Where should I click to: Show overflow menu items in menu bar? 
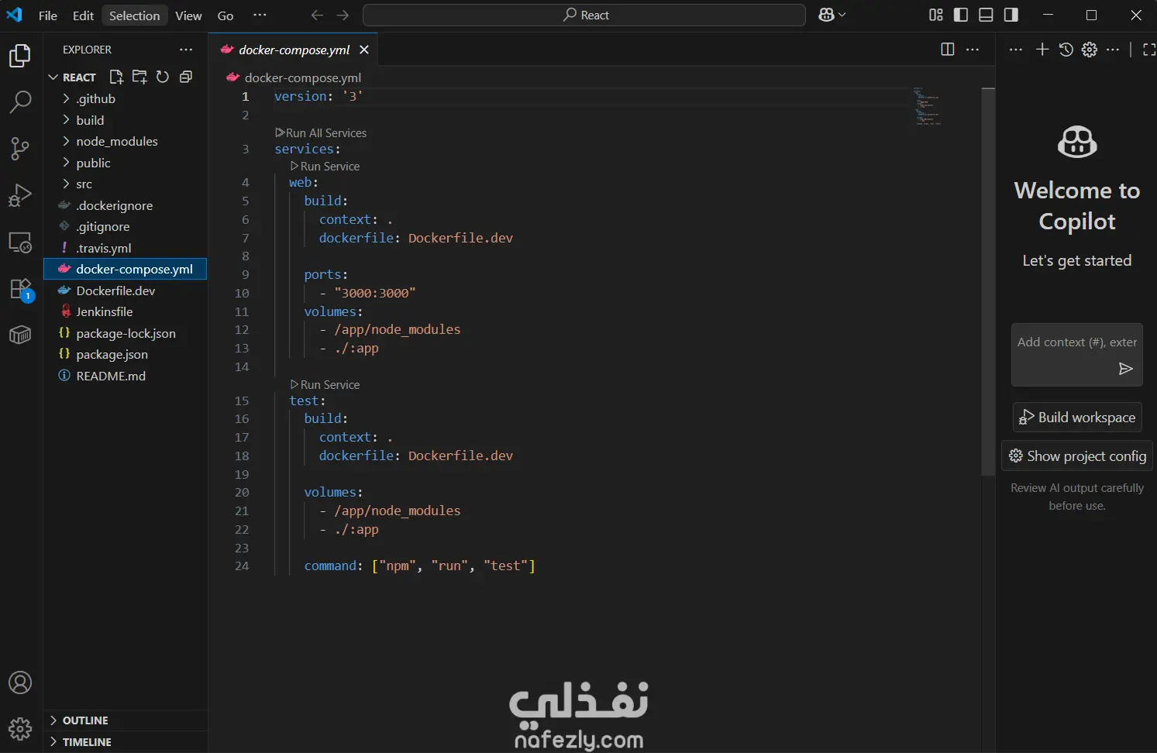[260, 15]
